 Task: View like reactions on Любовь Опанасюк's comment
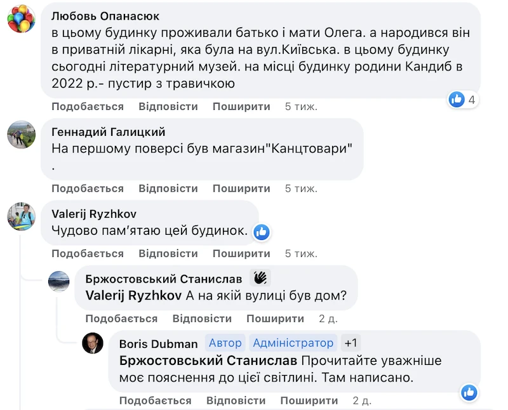462,100
